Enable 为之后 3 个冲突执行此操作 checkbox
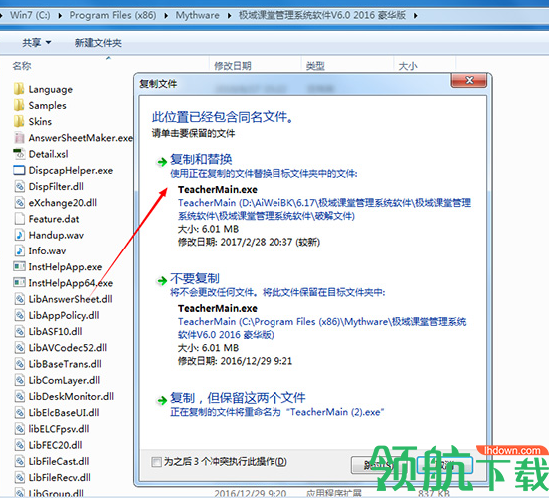The image size is (549, 498). point(156,462)
